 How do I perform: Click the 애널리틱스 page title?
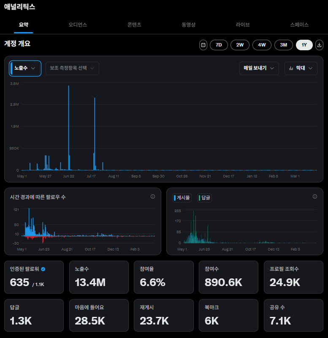tap(19, 7)
